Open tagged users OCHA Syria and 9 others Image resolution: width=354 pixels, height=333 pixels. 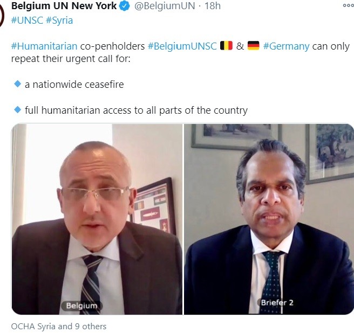pyautogui.click(x=59, y=326)
